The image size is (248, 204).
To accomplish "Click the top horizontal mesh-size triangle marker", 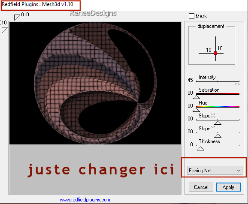I will 16,17.
